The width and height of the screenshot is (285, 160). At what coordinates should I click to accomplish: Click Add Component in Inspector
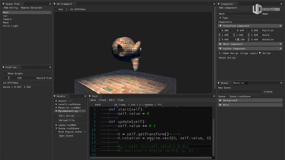(228, 8)
